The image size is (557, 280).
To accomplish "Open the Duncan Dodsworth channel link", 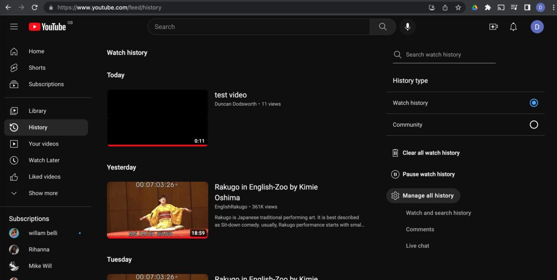I will (x=235, y=104).
